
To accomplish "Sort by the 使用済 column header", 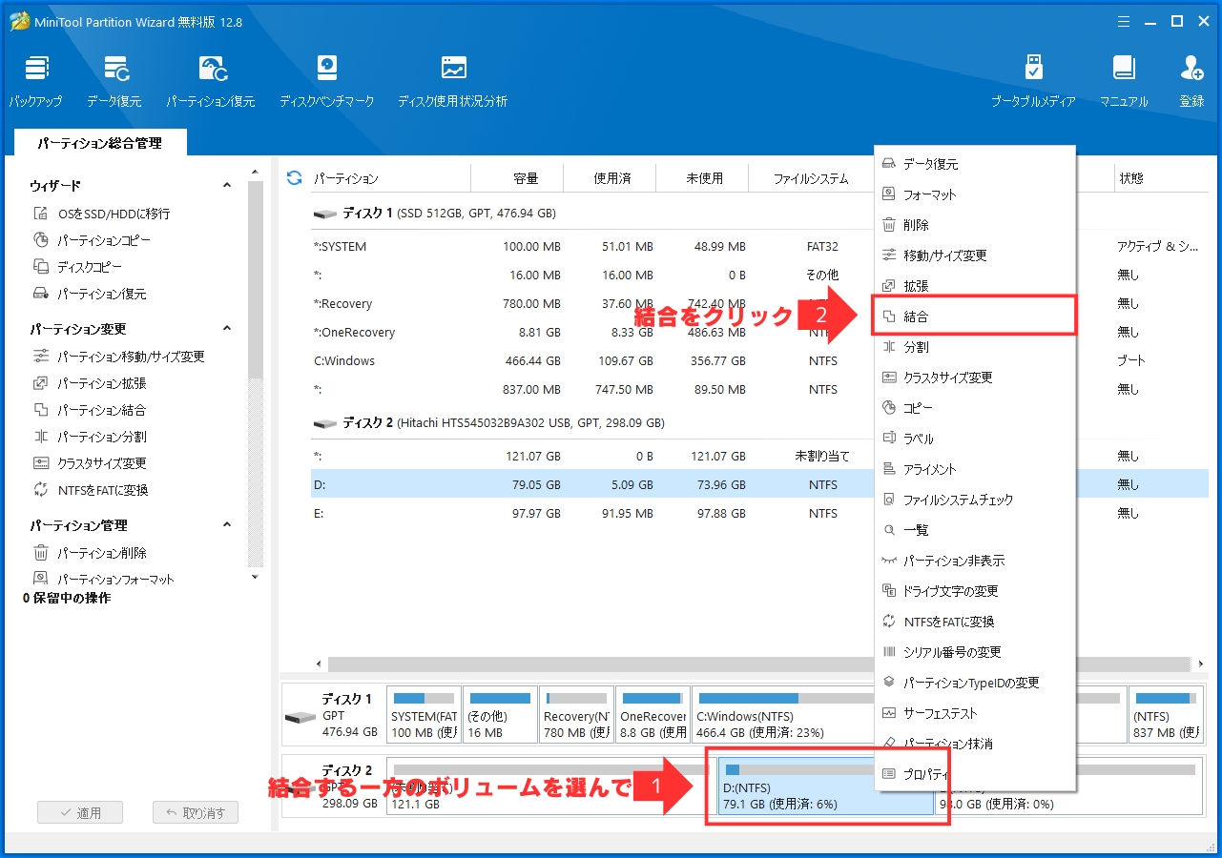I will [x=611, y=178].
